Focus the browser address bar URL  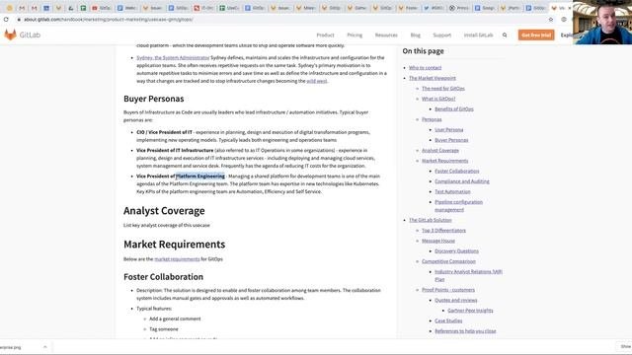(108, 20)
